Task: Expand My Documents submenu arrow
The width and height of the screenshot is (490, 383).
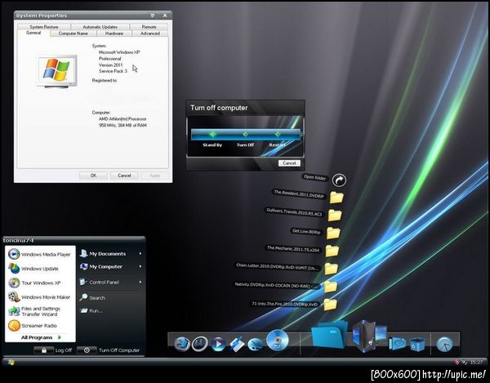Action: click(140, 253)
